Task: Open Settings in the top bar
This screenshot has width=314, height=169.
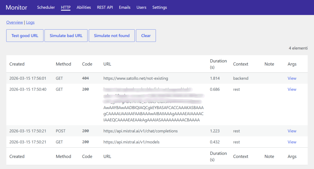Action: [159, 7]
